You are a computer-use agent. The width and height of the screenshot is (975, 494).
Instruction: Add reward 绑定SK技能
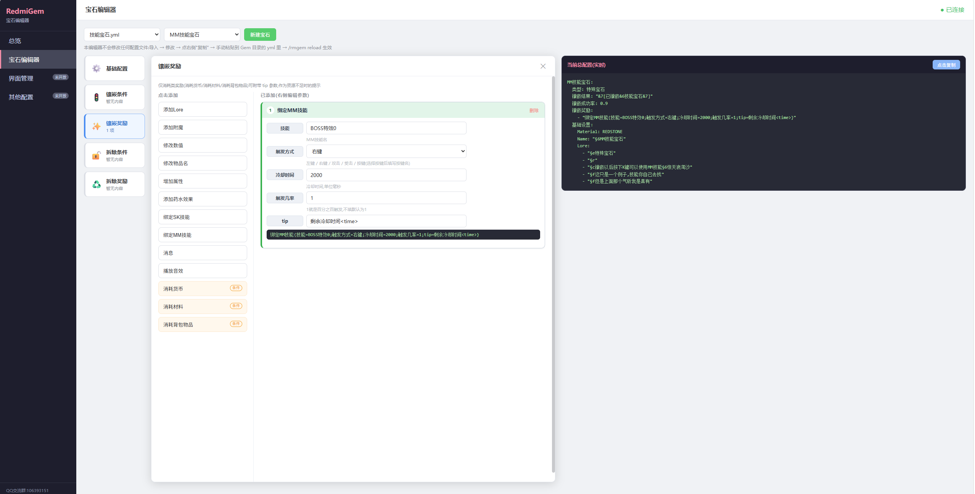[203, 217]
